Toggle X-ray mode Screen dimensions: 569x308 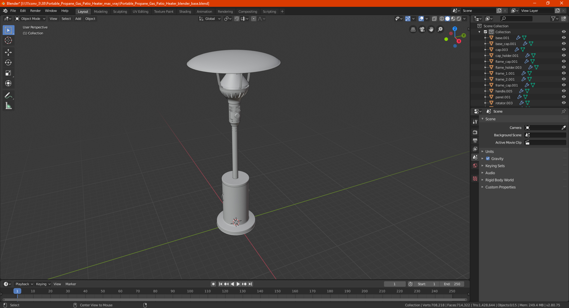coord(434,19)
